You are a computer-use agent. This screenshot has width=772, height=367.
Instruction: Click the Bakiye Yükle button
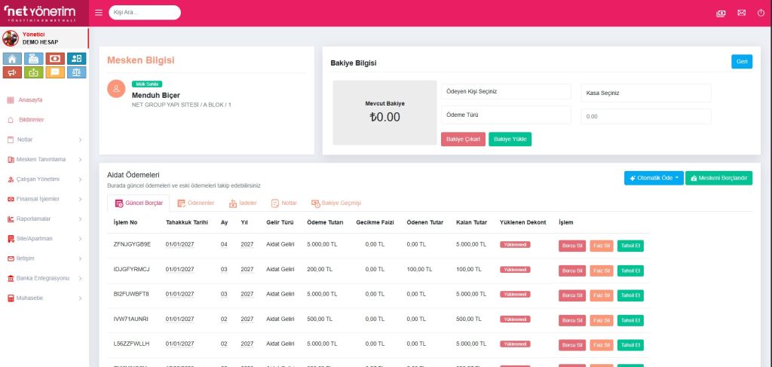[x=510, y=139]
